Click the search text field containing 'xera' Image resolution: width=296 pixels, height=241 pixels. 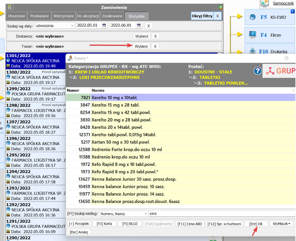pyautogui.click(x=222, y=214)
